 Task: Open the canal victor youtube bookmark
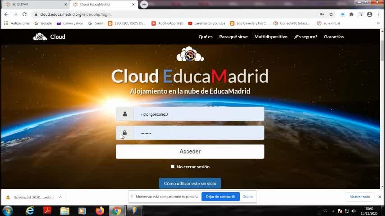(x=207, y=23)
